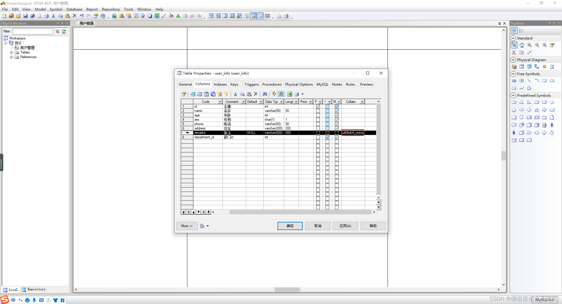Viewport: 562px width, 304px height.
Task: Select the Procedure gear tool in Physical Diagram
Action: point(544,67)
